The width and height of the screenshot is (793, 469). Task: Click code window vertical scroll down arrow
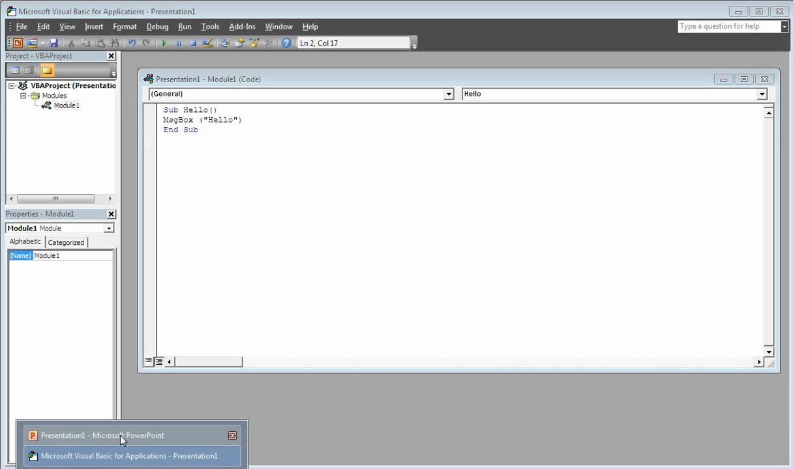point(768,352)
